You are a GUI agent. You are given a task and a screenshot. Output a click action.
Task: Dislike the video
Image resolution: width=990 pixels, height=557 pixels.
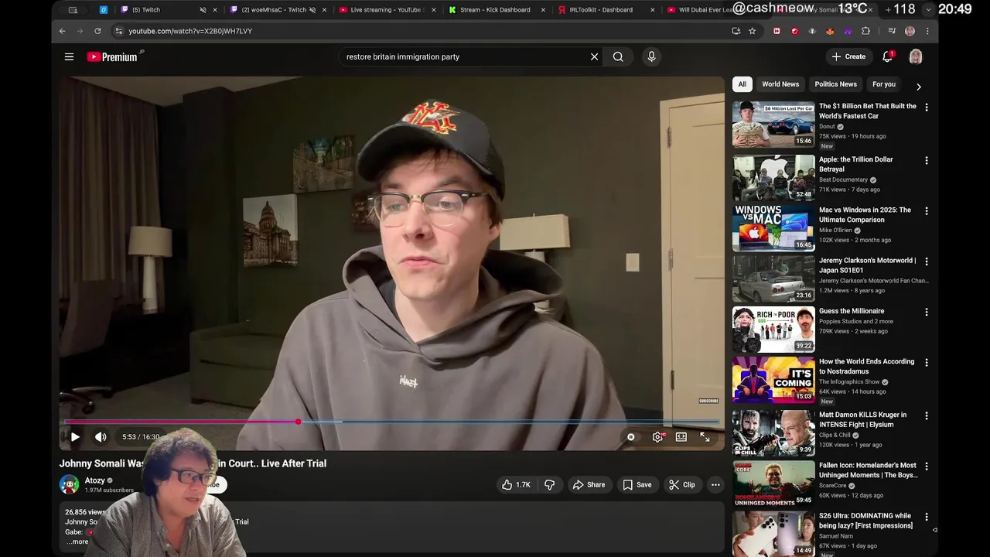coord(550,485)
